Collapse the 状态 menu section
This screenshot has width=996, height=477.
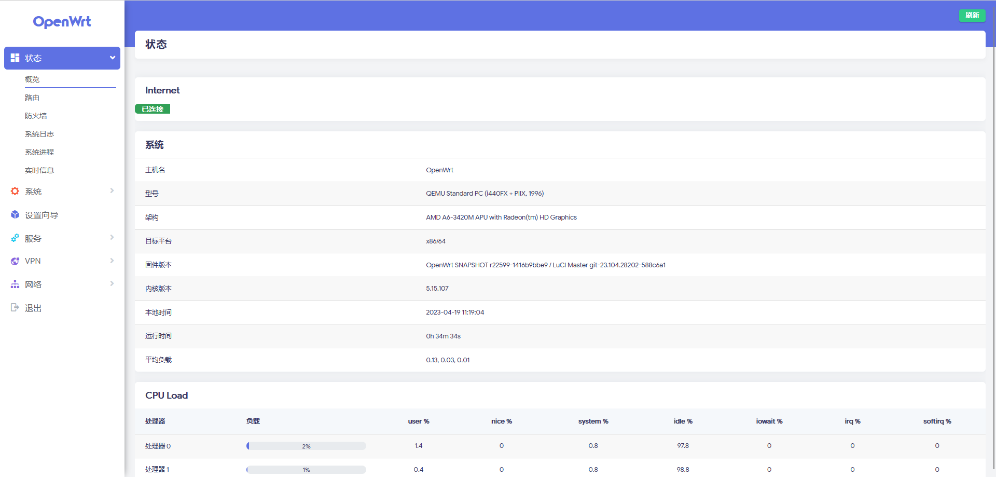112,58
